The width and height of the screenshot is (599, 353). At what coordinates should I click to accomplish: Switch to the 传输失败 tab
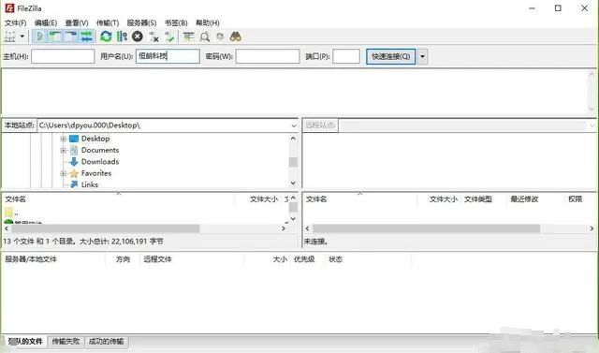coord(66,341)
